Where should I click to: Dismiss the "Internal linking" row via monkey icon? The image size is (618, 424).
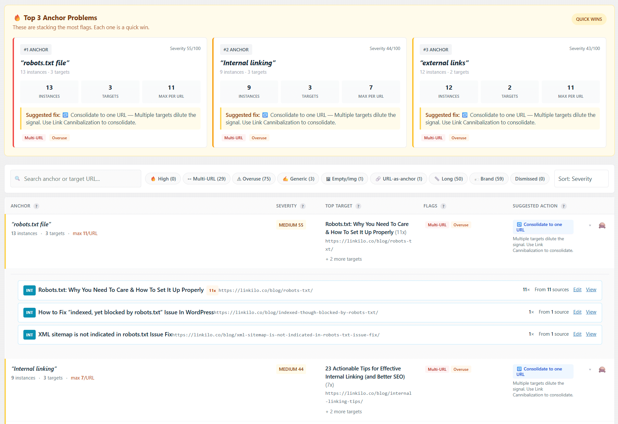coord(602,369)
